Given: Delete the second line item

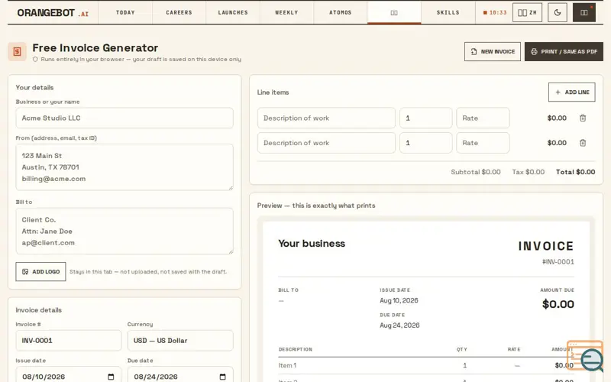Looking at the screenshot, I should (x=583, y=143).
